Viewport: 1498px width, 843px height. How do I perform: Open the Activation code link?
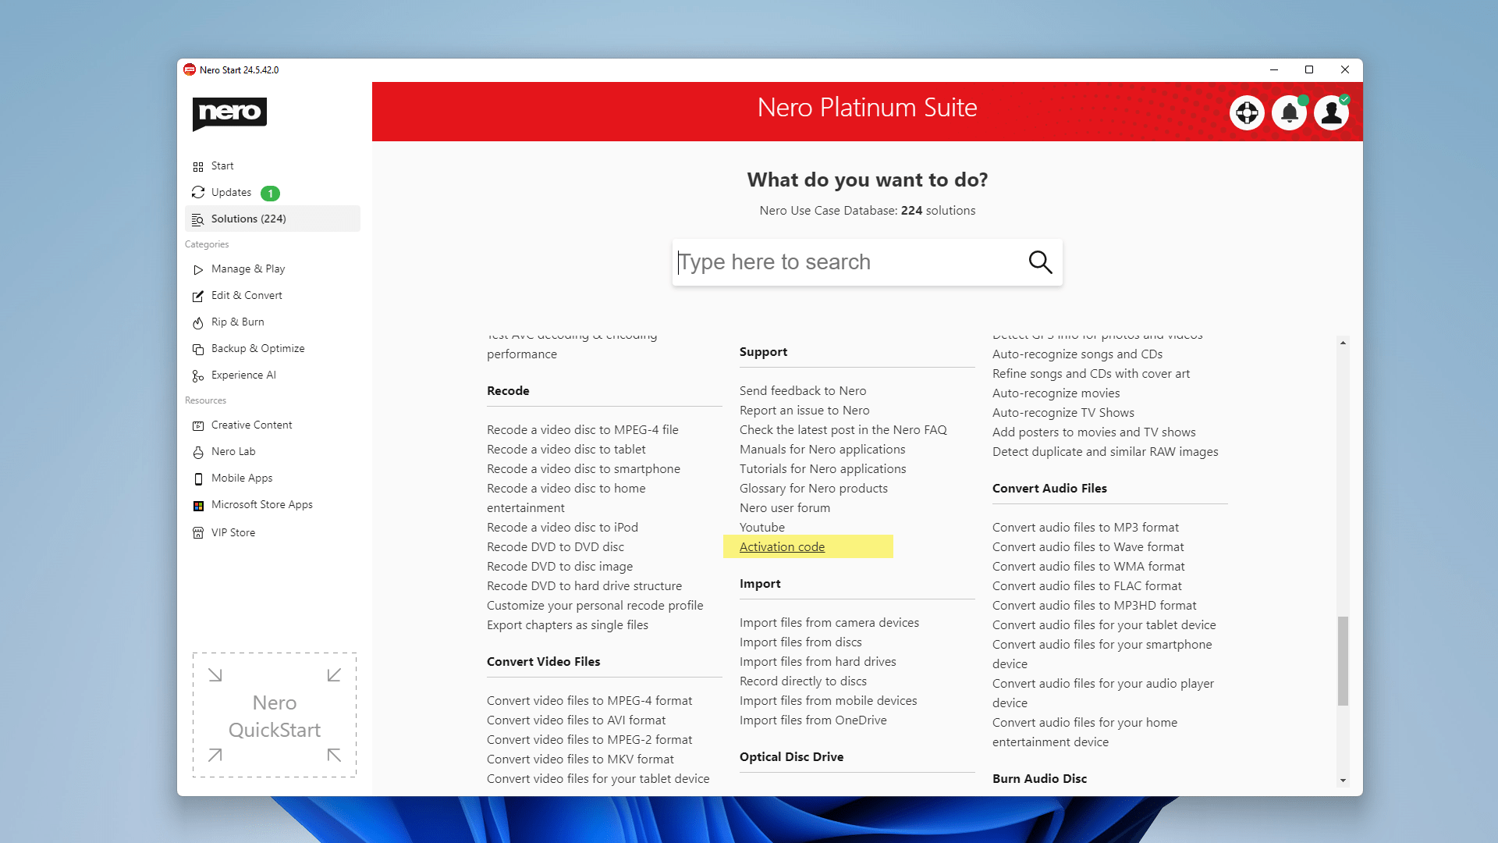click(782, 546)
